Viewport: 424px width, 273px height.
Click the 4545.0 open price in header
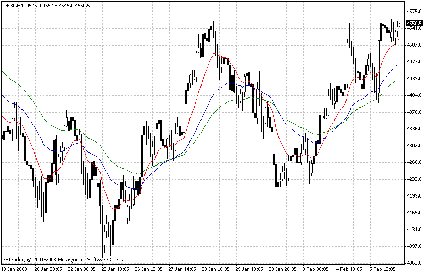[x=34, y=5]
